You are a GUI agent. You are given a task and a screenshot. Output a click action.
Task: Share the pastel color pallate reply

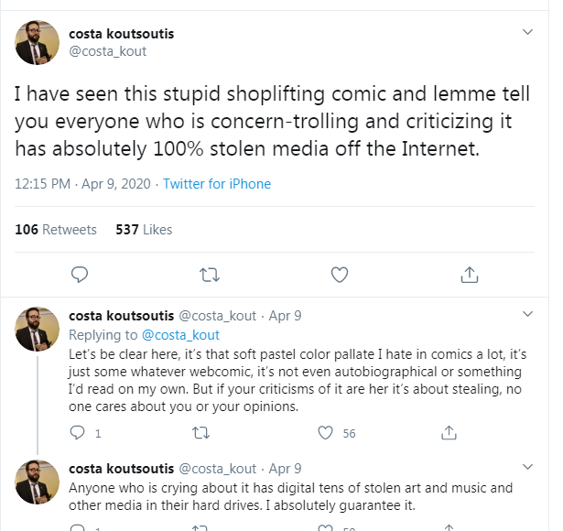click(449, 433)
